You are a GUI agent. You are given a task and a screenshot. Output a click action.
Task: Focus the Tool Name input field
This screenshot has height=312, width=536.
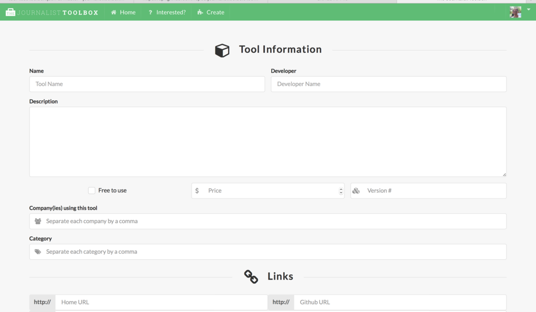point(147,84)
